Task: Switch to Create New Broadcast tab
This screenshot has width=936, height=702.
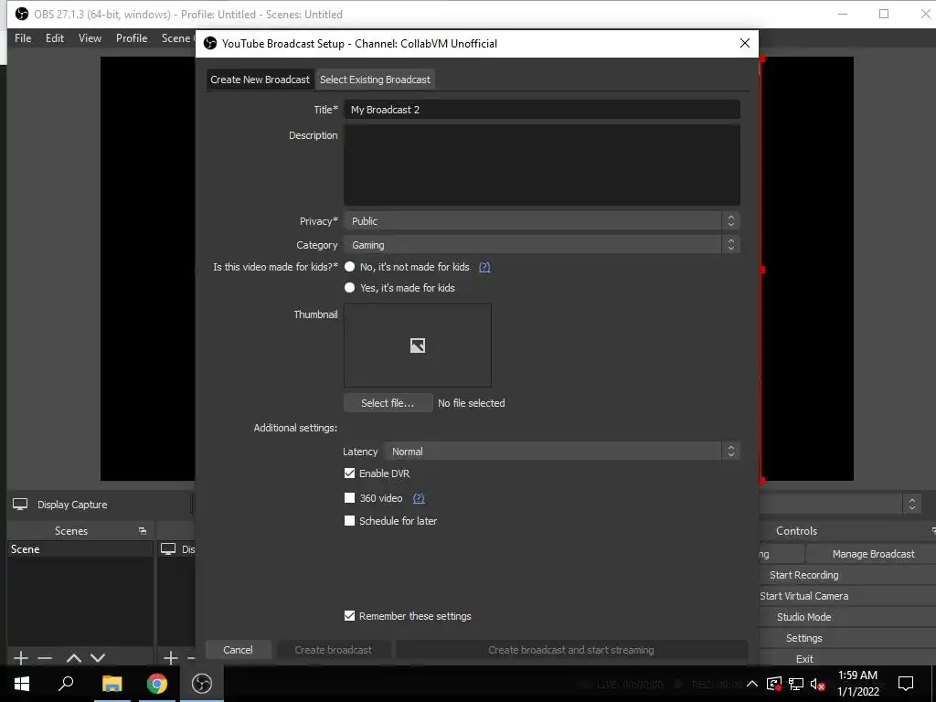Action: tap(260, 80)
